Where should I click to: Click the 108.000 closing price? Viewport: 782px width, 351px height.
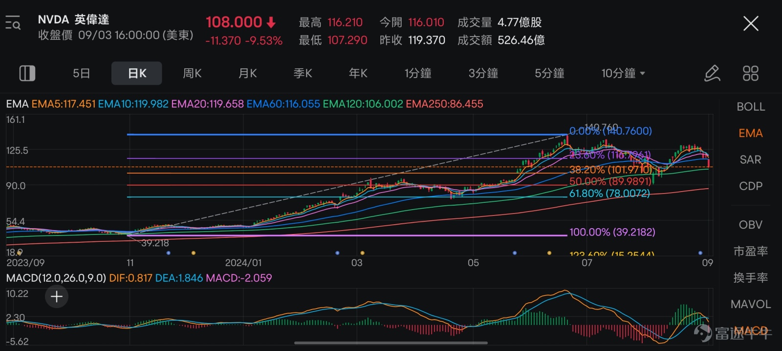click(x=234, y=22)
